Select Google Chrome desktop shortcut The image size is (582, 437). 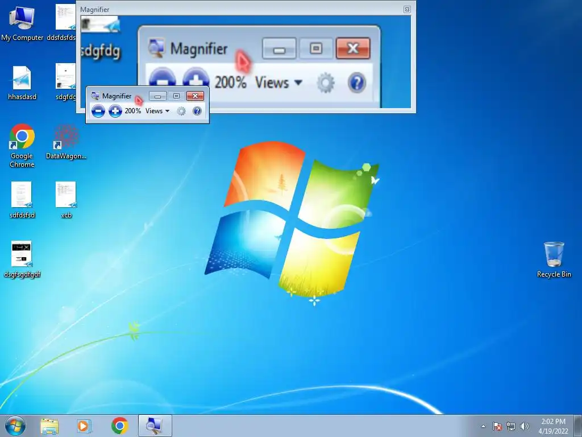click(22, 146)
